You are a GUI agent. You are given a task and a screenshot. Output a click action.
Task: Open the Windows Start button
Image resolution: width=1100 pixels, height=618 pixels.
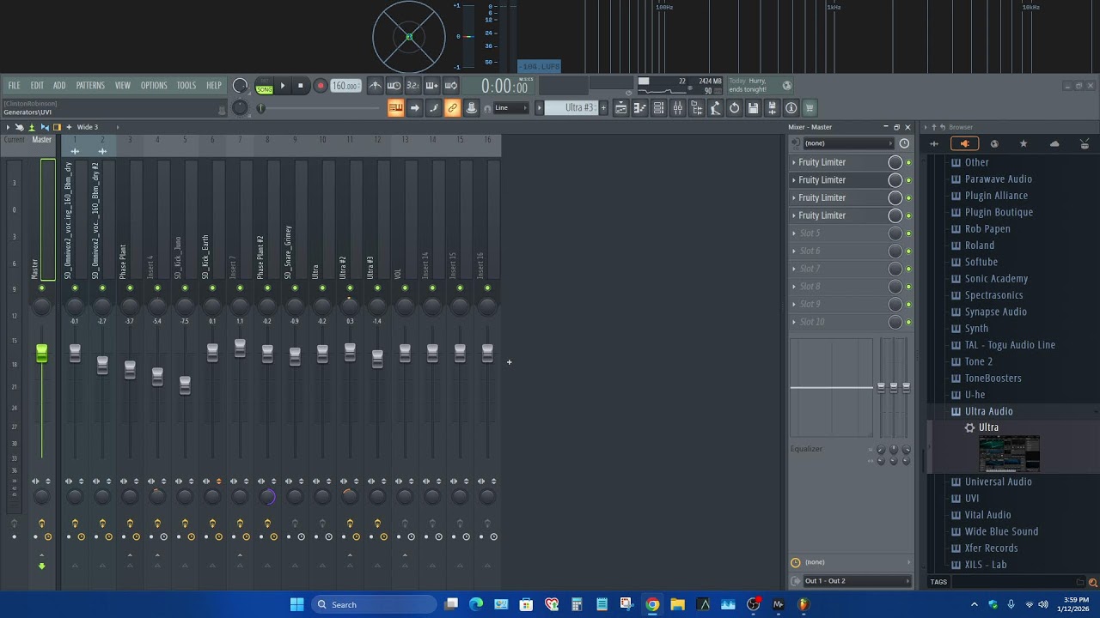point(296,604)
